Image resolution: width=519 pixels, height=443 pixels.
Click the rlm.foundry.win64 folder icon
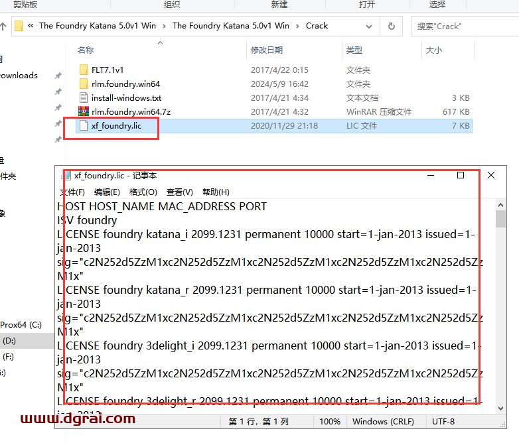84,84
